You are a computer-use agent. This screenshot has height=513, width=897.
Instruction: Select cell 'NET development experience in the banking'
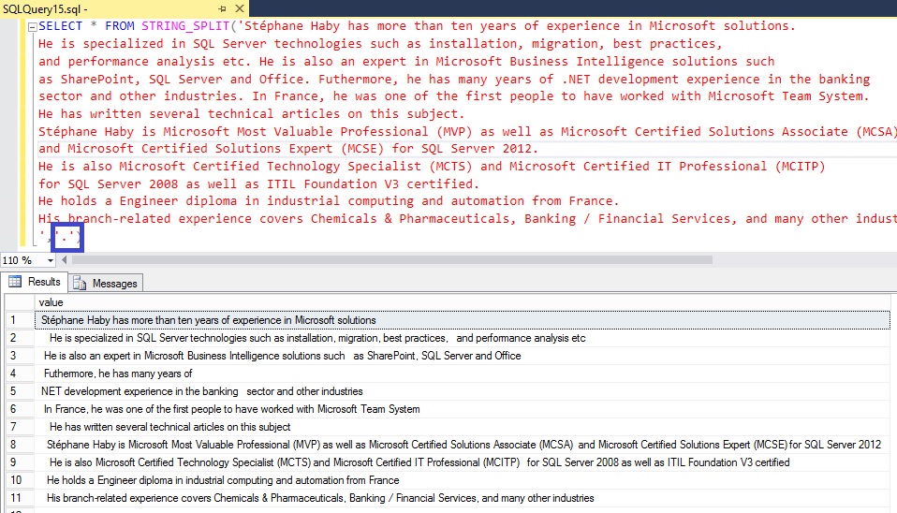463,391
